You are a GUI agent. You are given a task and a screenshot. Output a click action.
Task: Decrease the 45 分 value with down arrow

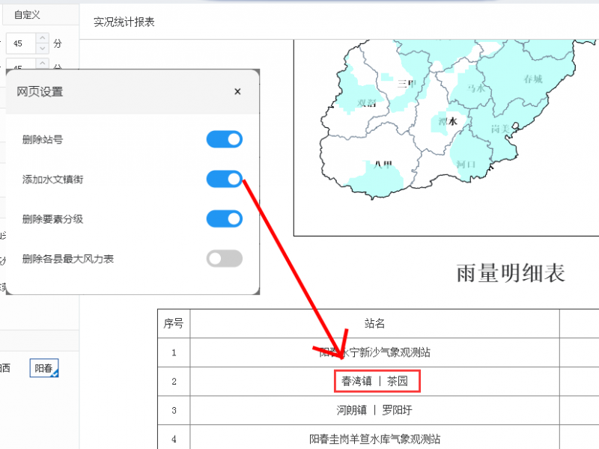pyautogui.click(x=43, y=48)
